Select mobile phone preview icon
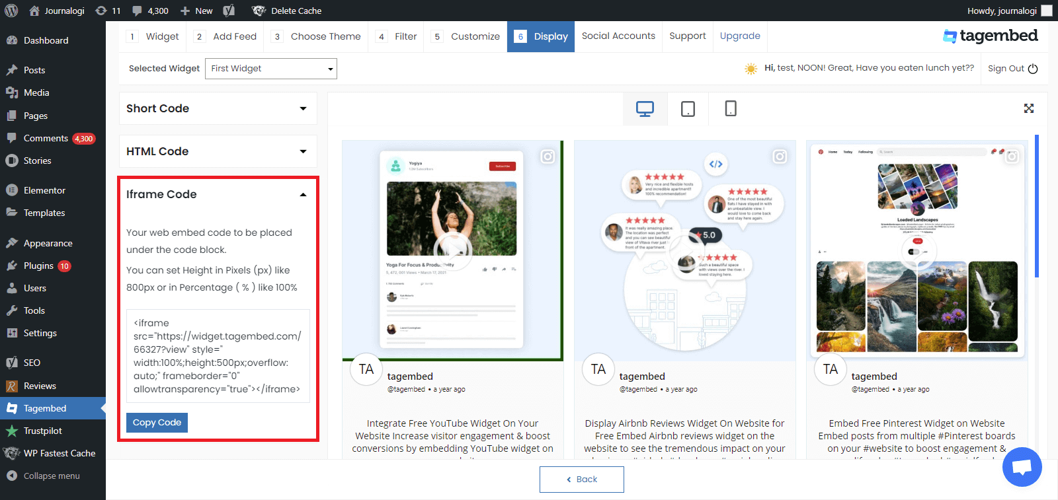 click(731, 109)
